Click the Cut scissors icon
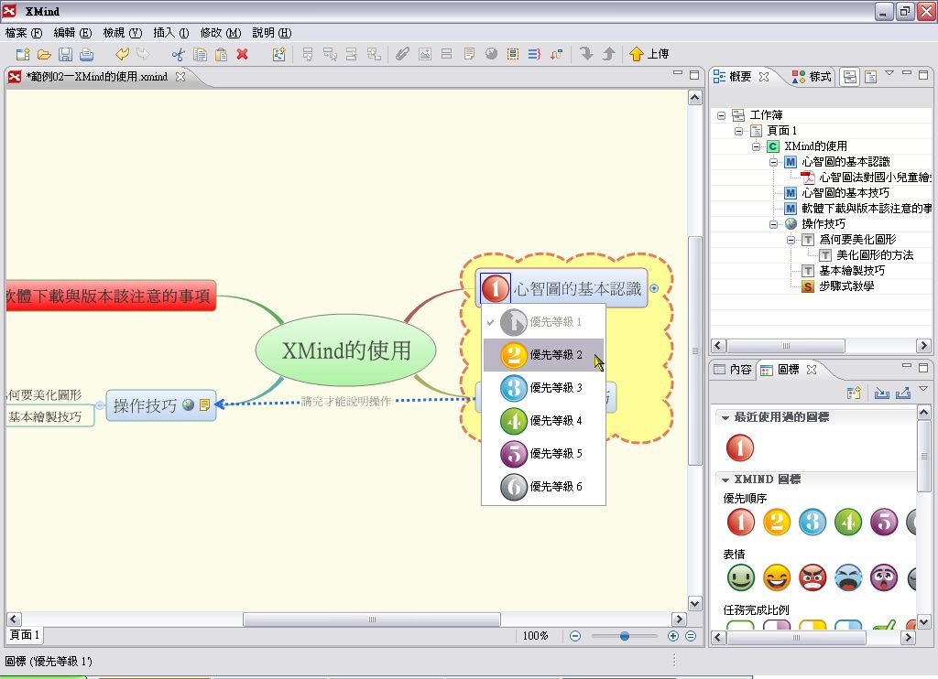Screen dimensions: 938x679 (178, 54)
